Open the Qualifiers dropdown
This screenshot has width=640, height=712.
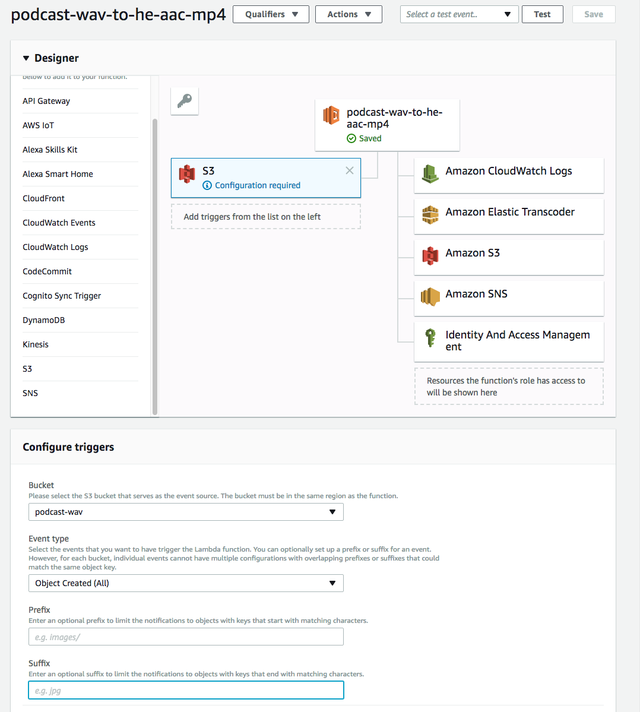click(271, 14)
